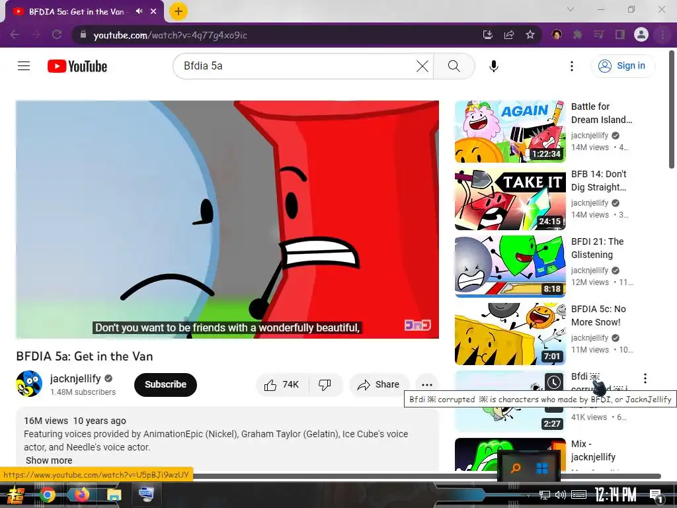The width and height of the screenshot is (677, 508).
Task: Expand the tab search chevron
Action: pos(571,9)
